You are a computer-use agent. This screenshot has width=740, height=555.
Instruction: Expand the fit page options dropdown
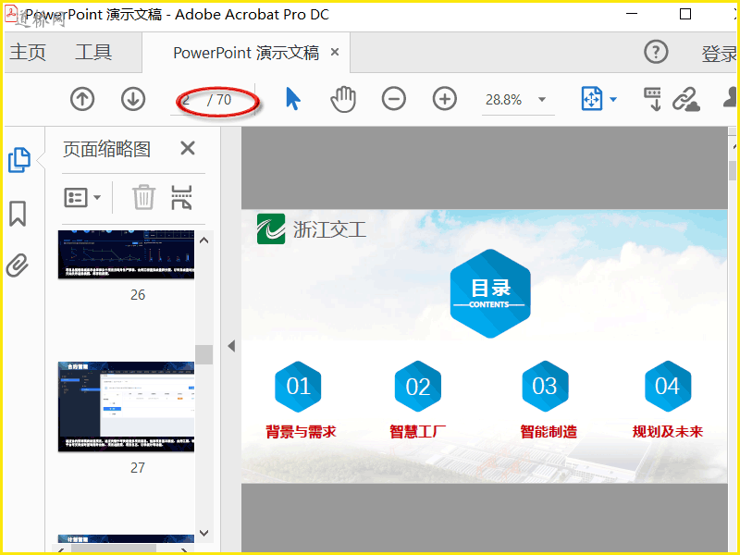[x=613, y=99]
